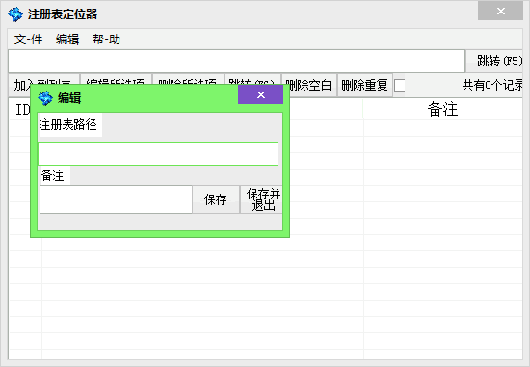Click the 注册表路径 text field in dialog
The width and height of the screenshot is (530, 367).
tap(158, 154)
